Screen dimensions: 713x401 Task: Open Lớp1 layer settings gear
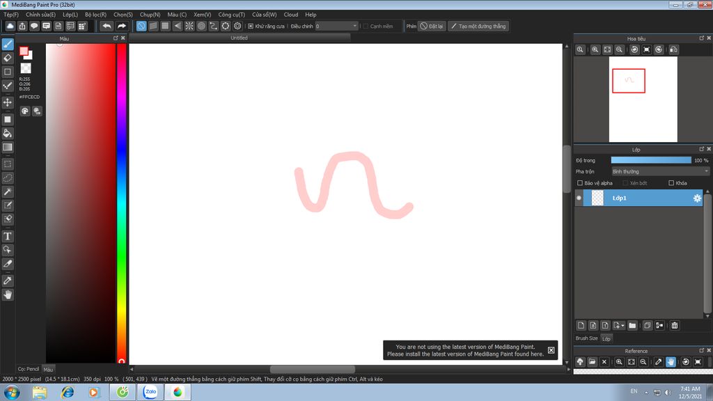696,198
